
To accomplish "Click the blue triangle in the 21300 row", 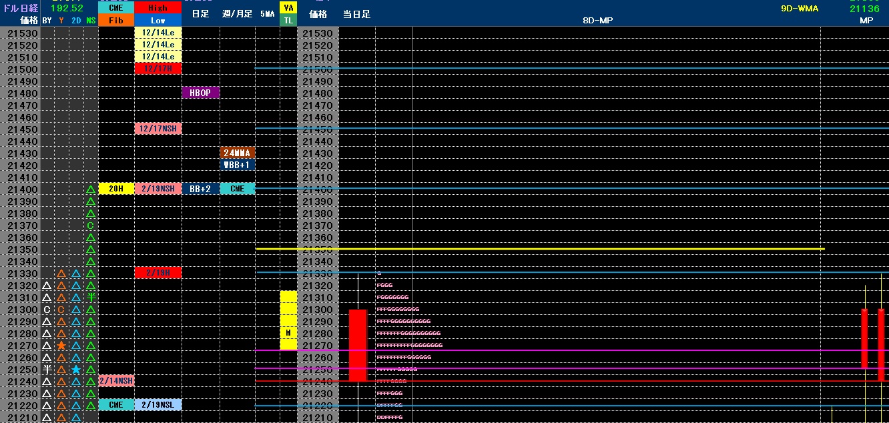I will pyautogui.click(x=76, y=309).
